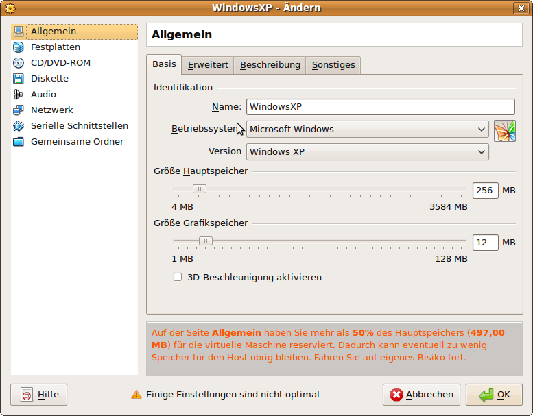Open the Sonstiges tab
The height and width of the screenshot is (416, 533).
[333, 65]
